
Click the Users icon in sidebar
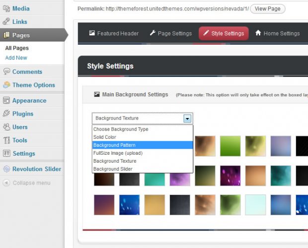click(6, 127)
